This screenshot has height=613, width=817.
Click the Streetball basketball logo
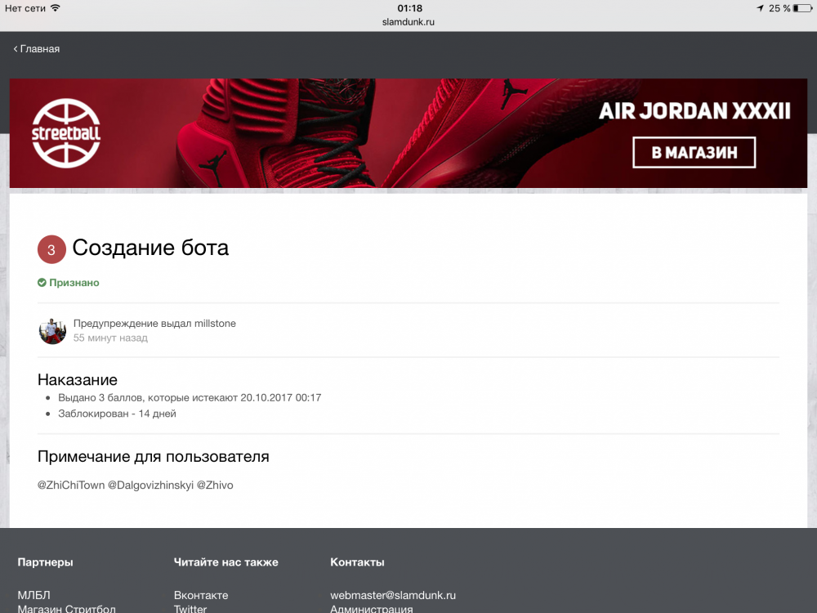[66, 133]
